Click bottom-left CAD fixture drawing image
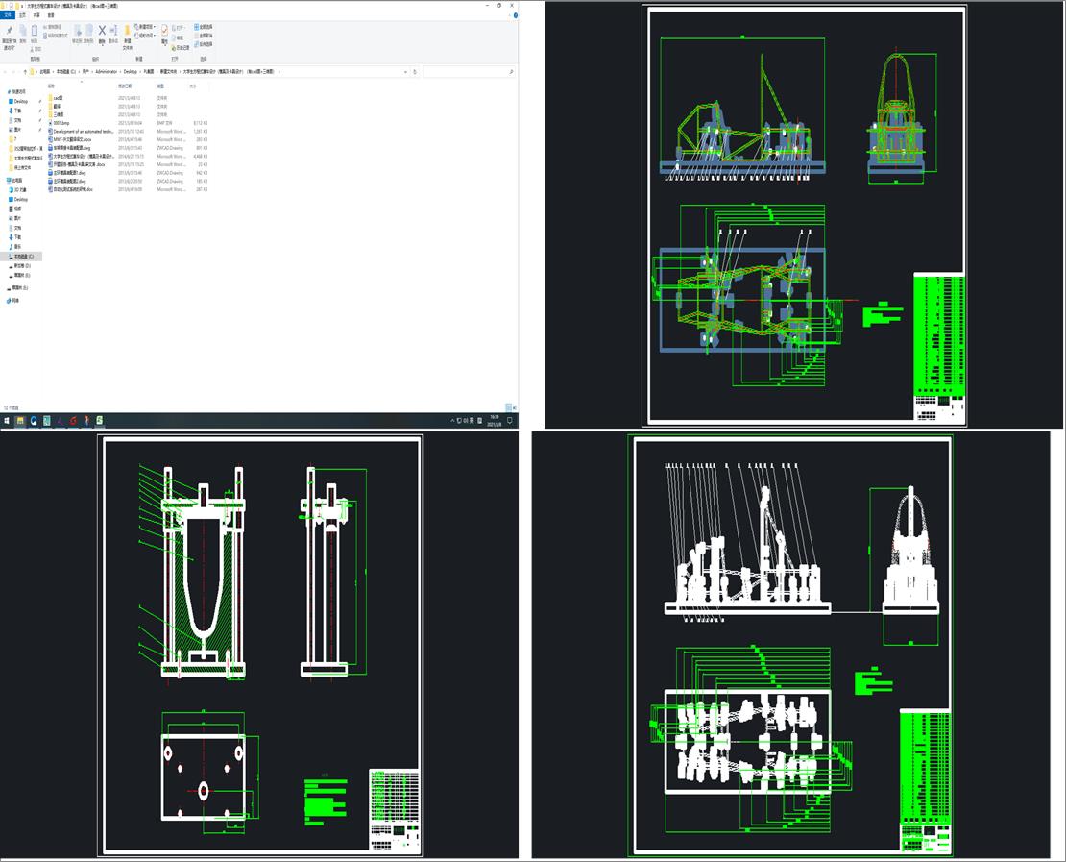The image size is (1066, 862). tap(259, 646)
